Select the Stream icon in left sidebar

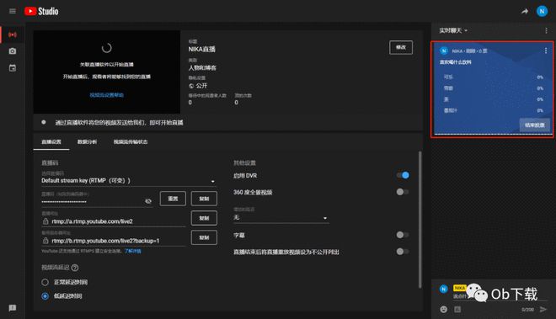pos(13,35)
